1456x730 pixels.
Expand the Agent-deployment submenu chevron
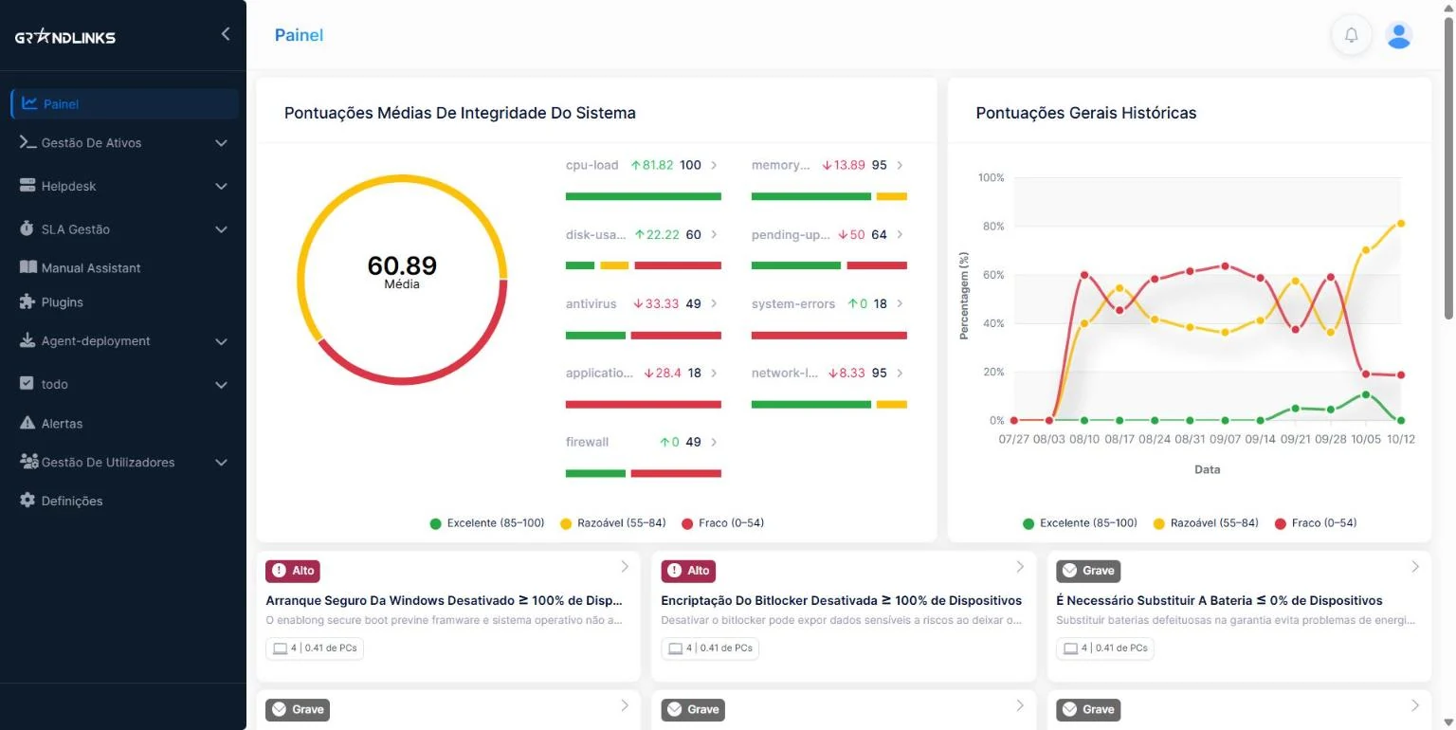221,341
